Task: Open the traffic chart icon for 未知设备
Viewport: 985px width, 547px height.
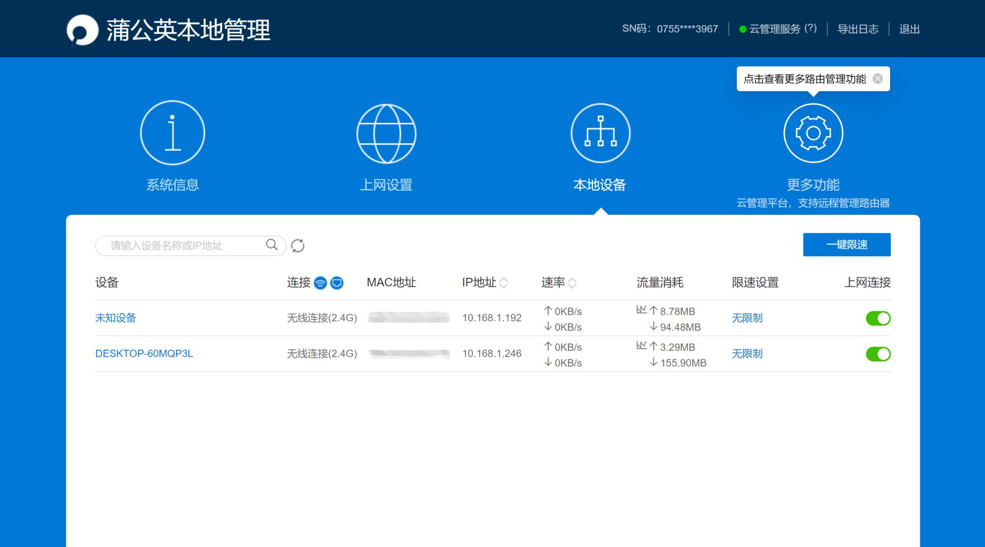Action: 641,310
